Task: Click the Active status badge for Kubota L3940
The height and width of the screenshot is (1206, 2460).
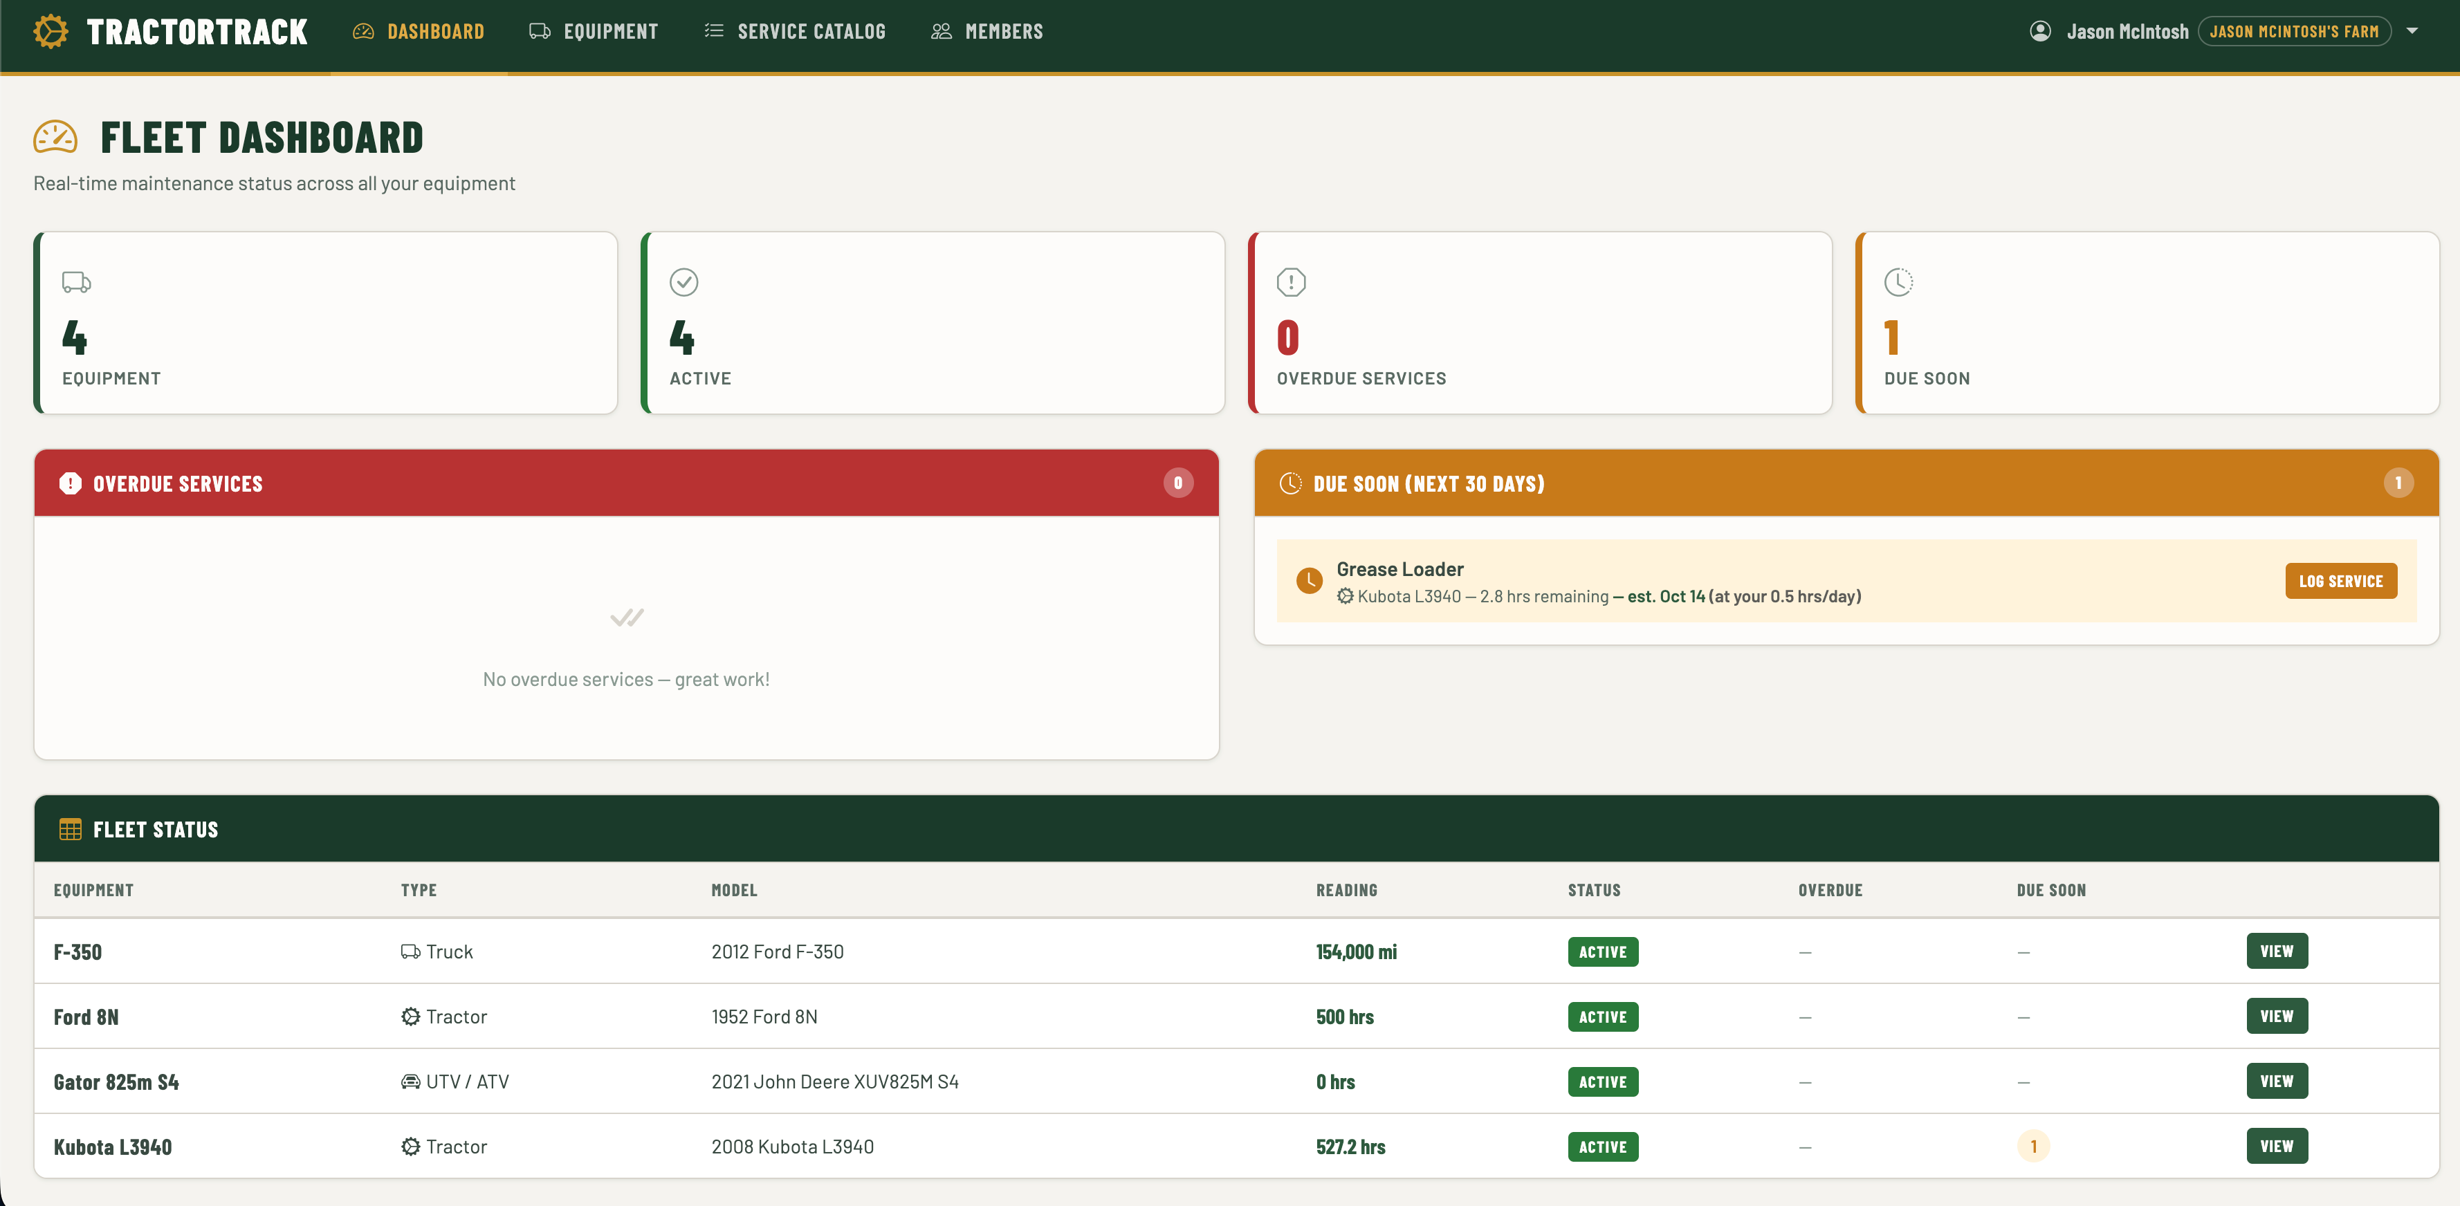Action: coord(1602,1147)
